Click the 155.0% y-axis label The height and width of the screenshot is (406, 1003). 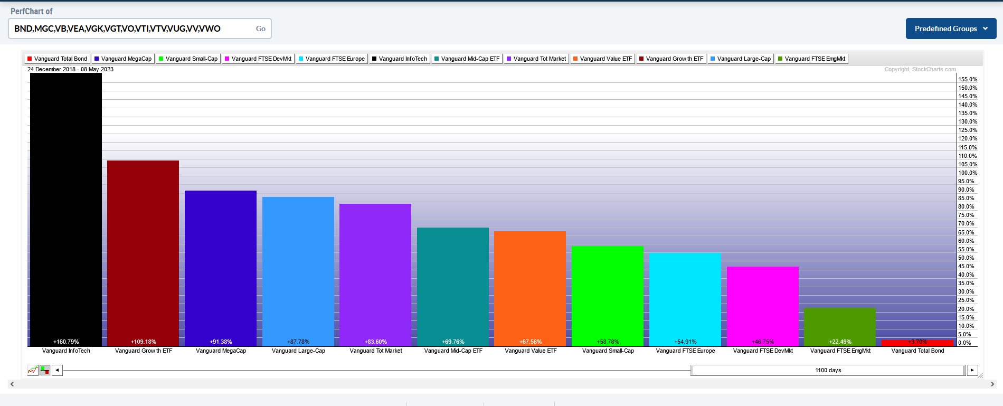968,79
